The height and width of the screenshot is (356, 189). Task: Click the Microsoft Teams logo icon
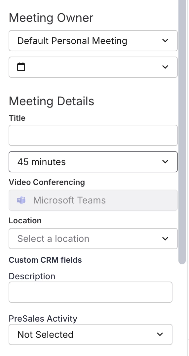pyautogui.click(x=21, y=200)
